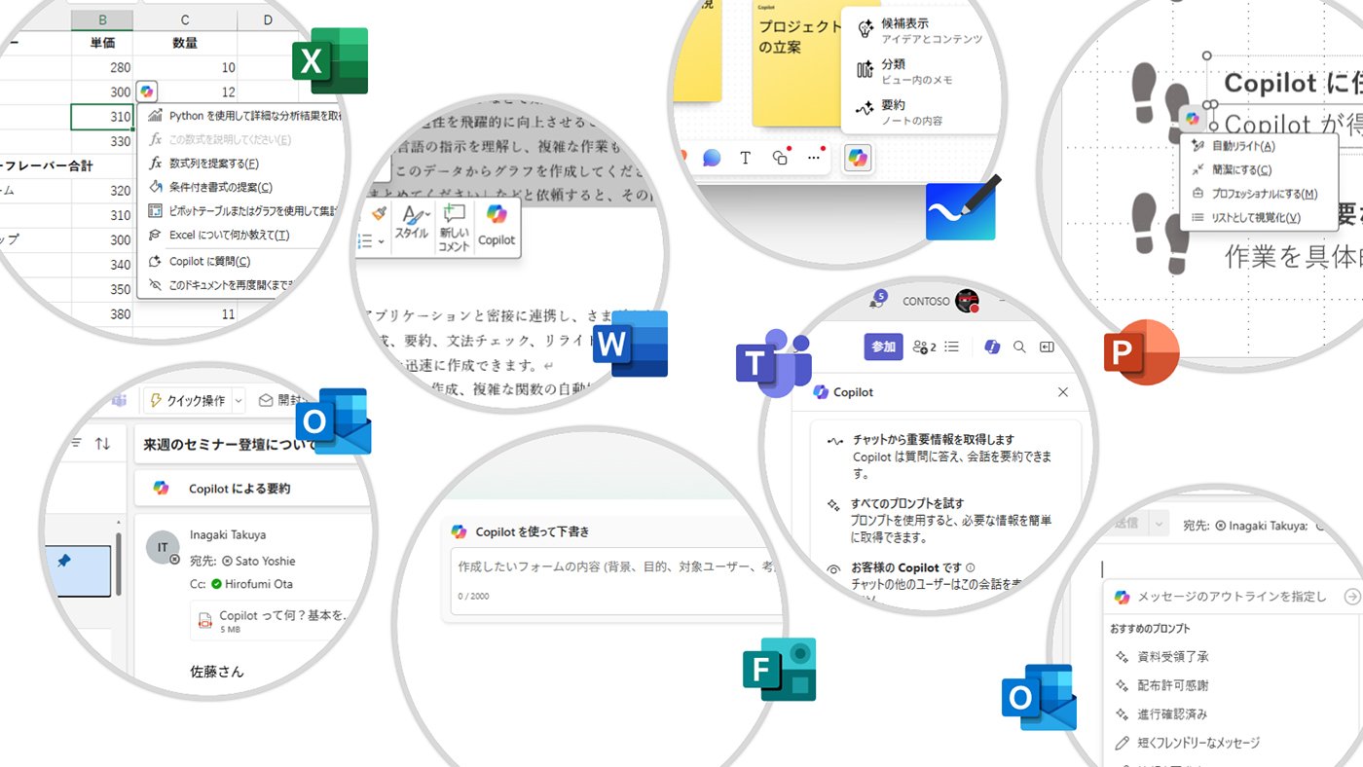Screen dimensions: 1363x767
Task: Click recipient Sato Yoshie in Outlook email
Action: pyautogui.click(x=258, y=561)
